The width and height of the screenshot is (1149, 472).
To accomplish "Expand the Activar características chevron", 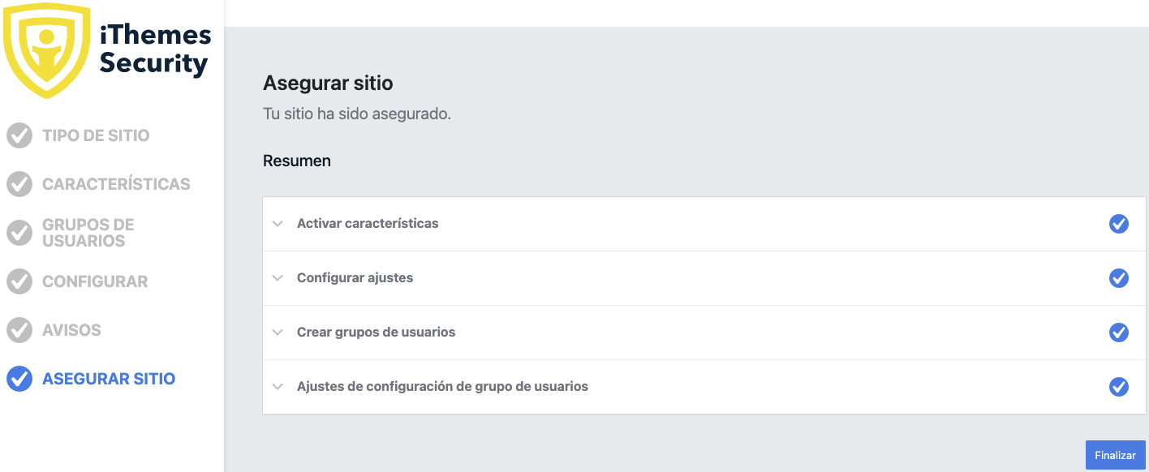I will click(x=278, y=224).
